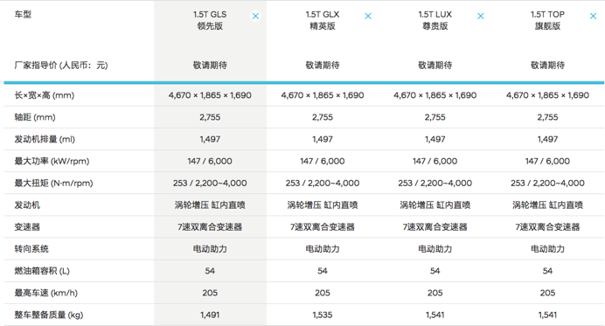
Task: Click the 整车整备质量 (kg) row label
Action: pos(49,315)
